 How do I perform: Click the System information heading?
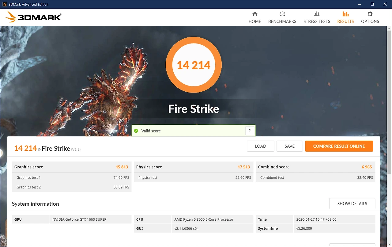(35, 204)
